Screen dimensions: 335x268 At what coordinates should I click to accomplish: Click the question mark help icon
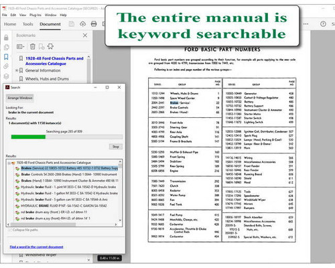323,24
